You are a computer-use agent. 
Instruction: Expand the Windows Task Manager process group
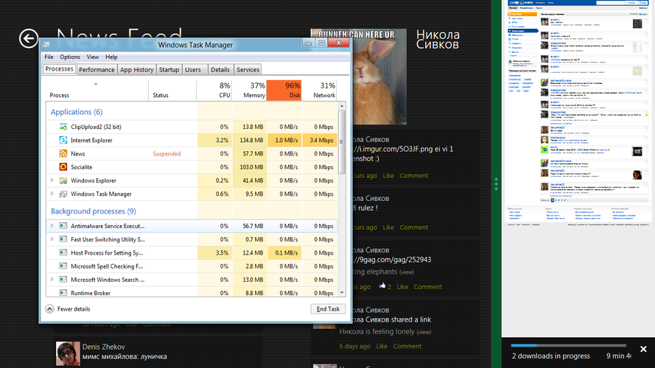click(52, 194)
